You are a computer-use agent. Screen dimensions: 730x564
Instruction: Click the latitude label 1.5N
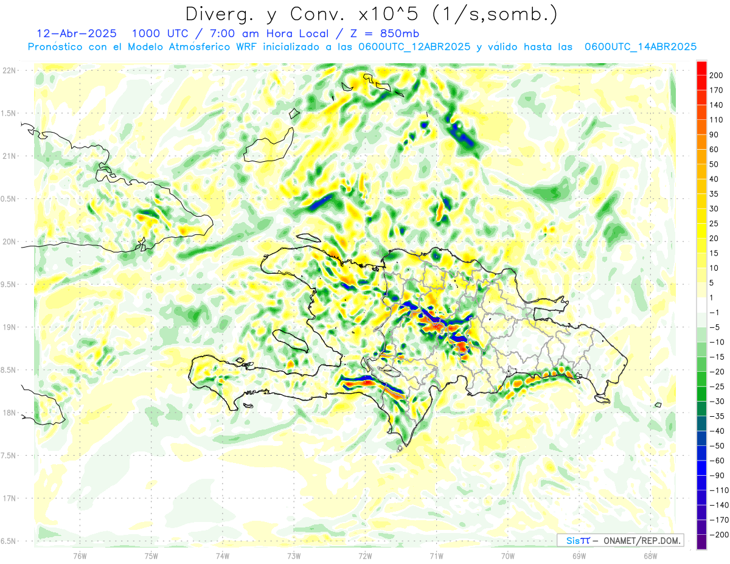[x=9, y=113]
